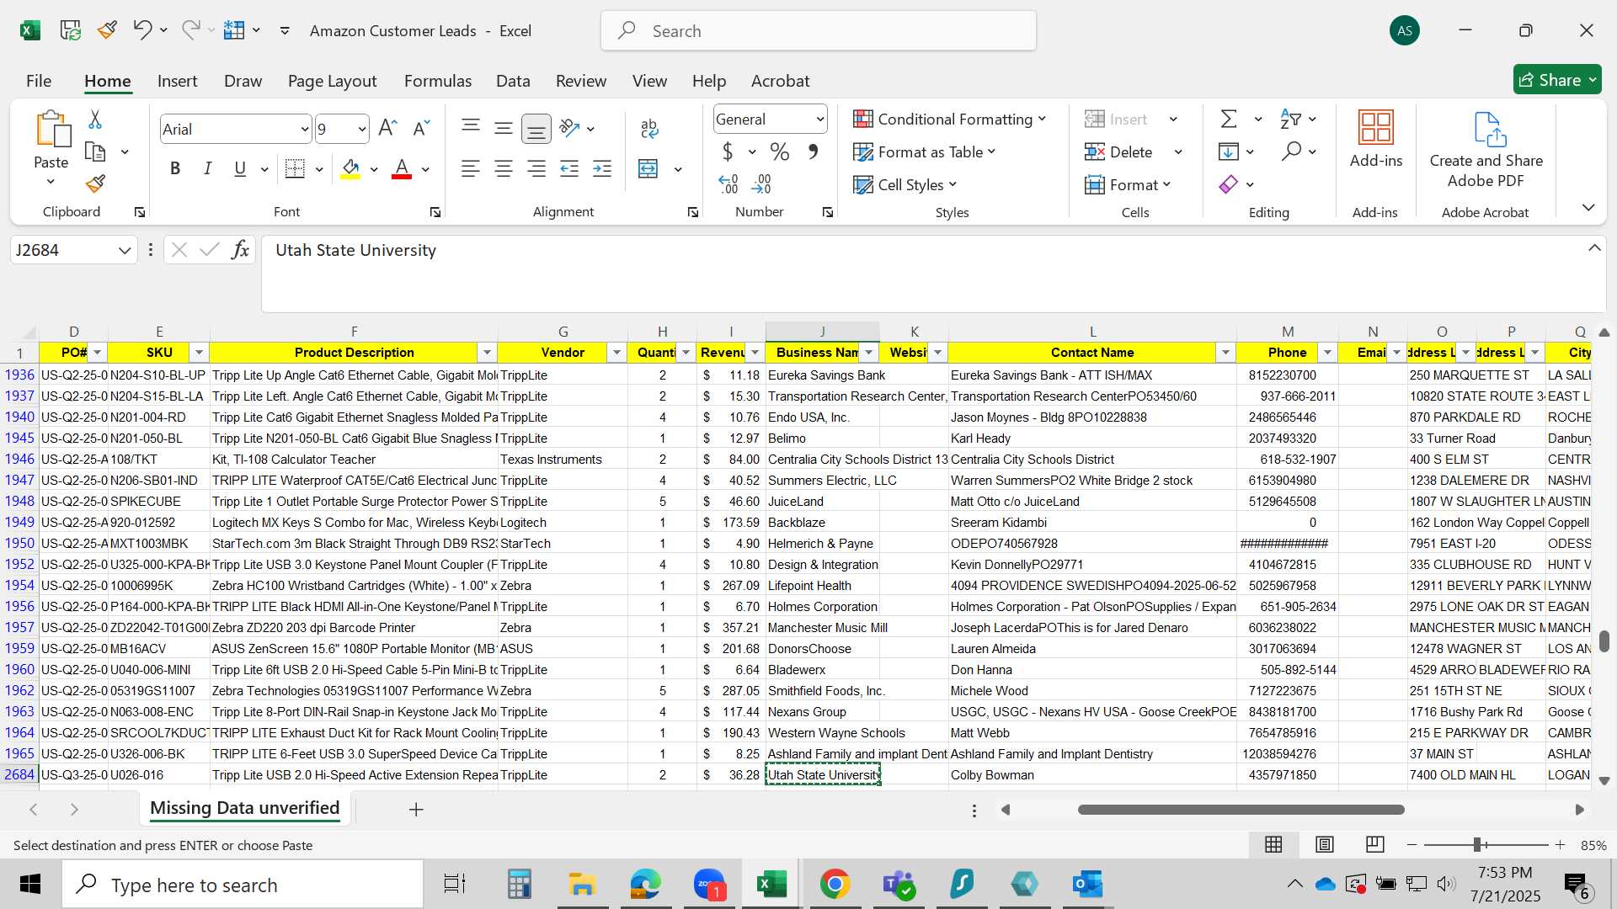Click Format as Table button
Screen dimensions: 1617x909
coord(925,151)
